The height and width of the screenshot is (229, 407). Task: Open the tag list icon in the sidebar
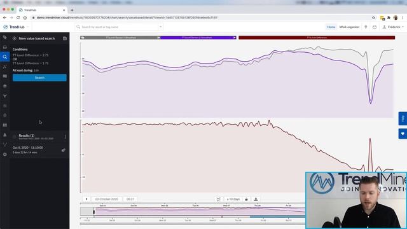[4, 38]
